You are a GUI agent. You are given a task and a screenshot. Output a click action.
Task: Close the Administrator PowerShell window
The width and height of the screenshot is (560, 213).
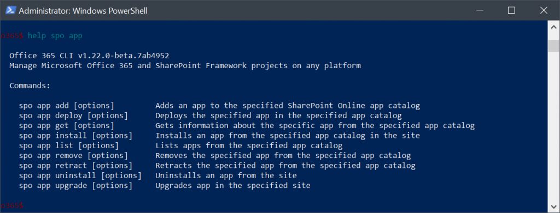pos(544,10)
